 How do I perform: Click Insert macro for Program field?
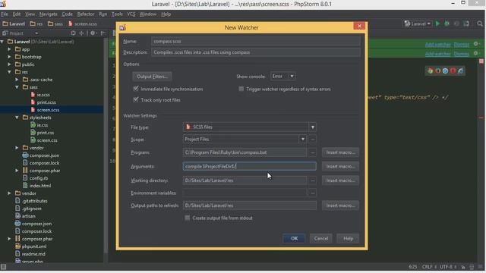(x=340, y=152)
